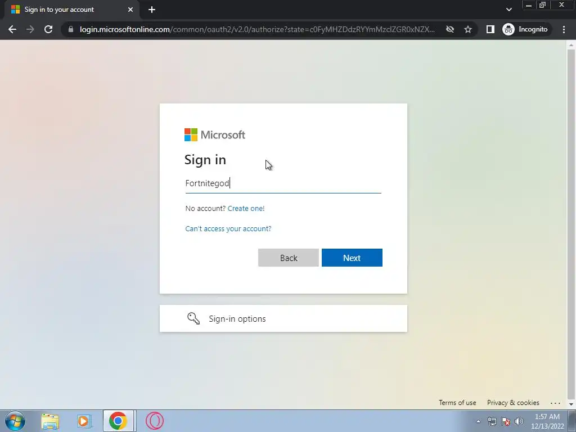The width and height of the screenshot is (576, 432).
Task: Restore down the Chrome window
Action: tap(543, 5)
